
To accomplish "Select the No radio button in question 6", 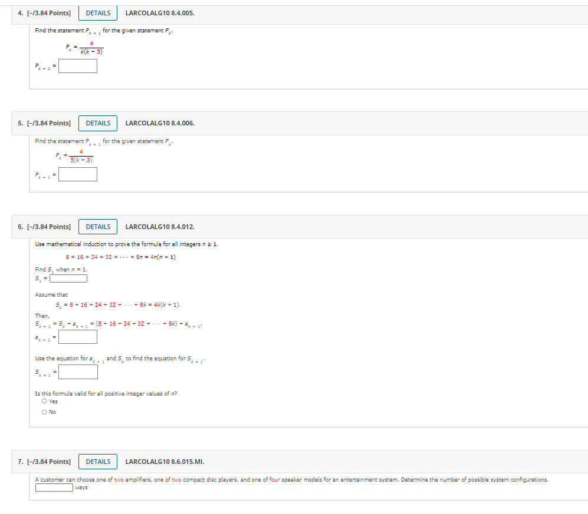I will coord(45,412).
